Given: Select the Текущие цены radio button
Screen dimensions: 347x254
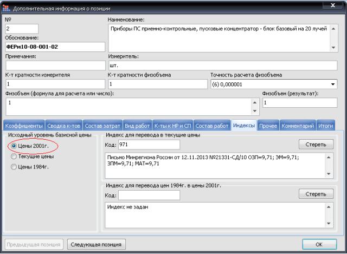Looking at the screenshot, I should [x=14, y=157].
